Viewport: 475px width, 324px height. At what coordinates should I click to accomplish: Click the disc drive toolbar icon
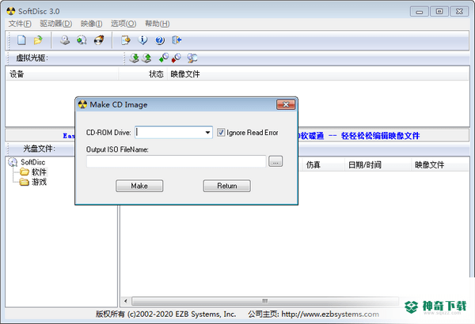pos(65,40)
